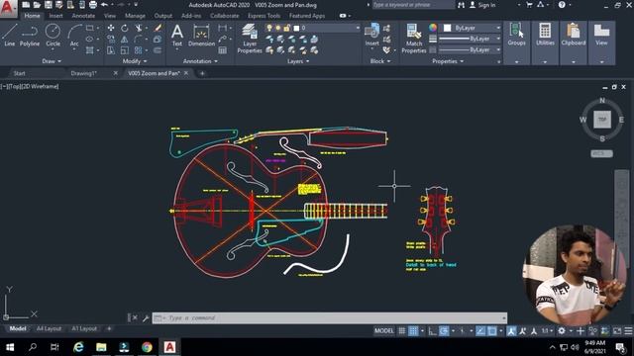634x356 pixels.
Task: Toggle object snap tracking in status bar
Action: (x=480, y=331)
